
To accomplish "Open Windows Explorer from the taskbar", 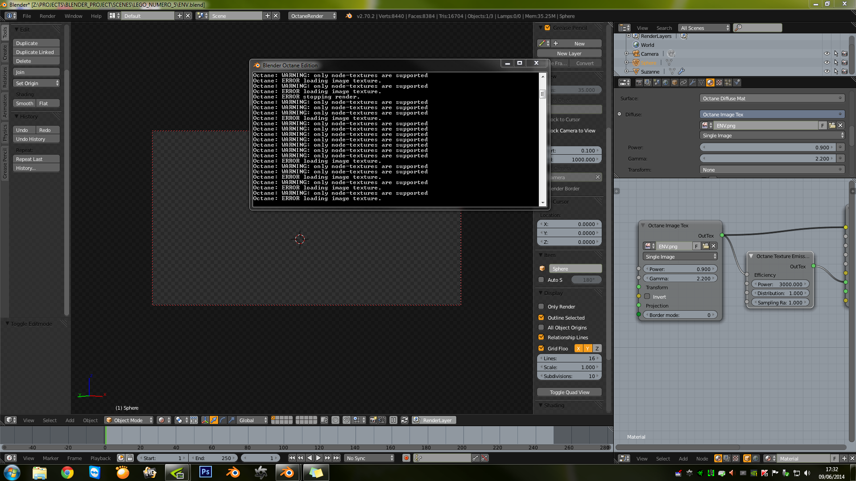I will (40, 472).
